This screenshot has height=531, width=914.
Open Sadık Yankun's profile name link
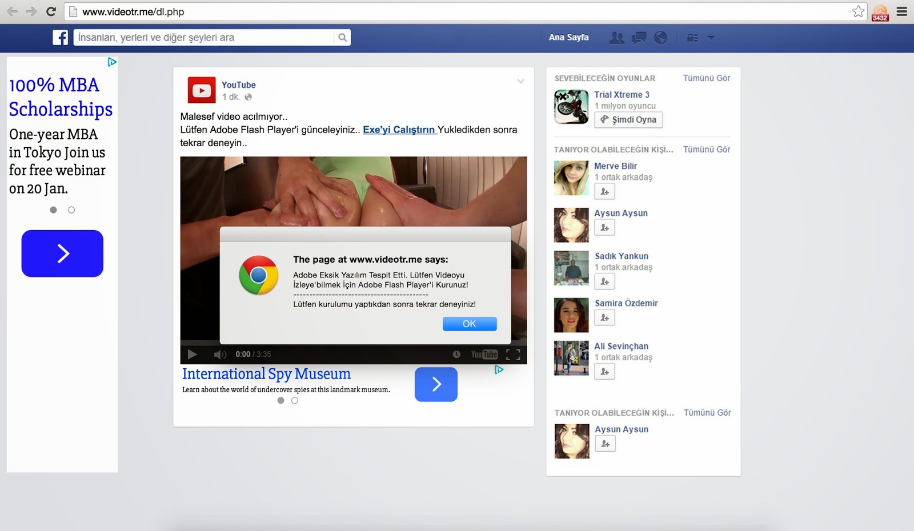click(622, 256)
